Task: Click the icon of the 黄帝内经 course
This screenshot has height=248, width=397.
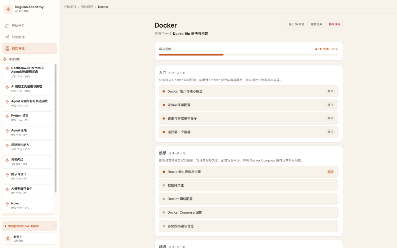Action: 7,160
